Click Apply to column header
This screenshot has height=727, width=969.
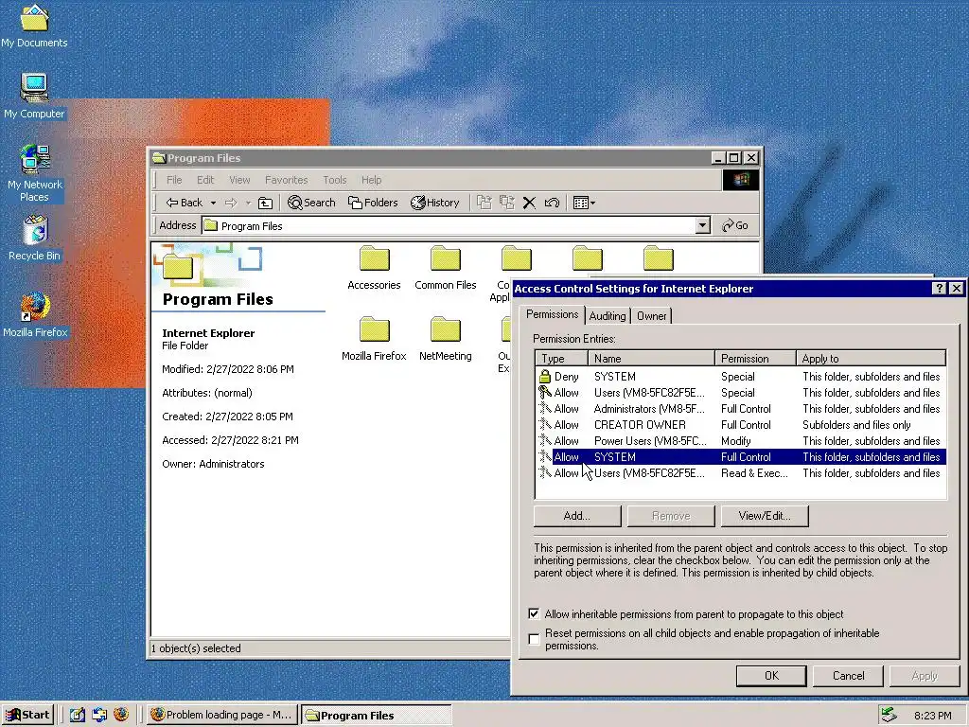coord(871,359)
